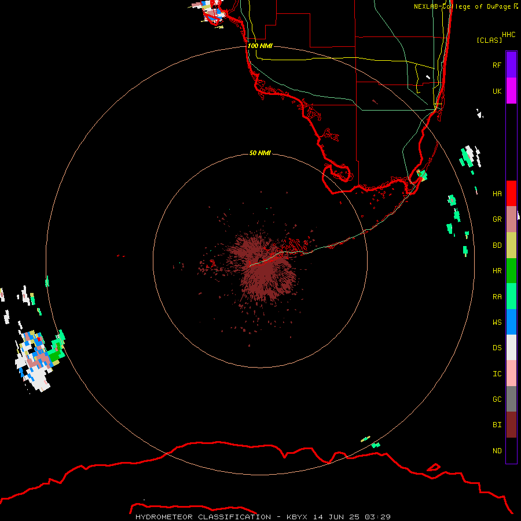Click the GC gray legend swatch

[511, 399]
